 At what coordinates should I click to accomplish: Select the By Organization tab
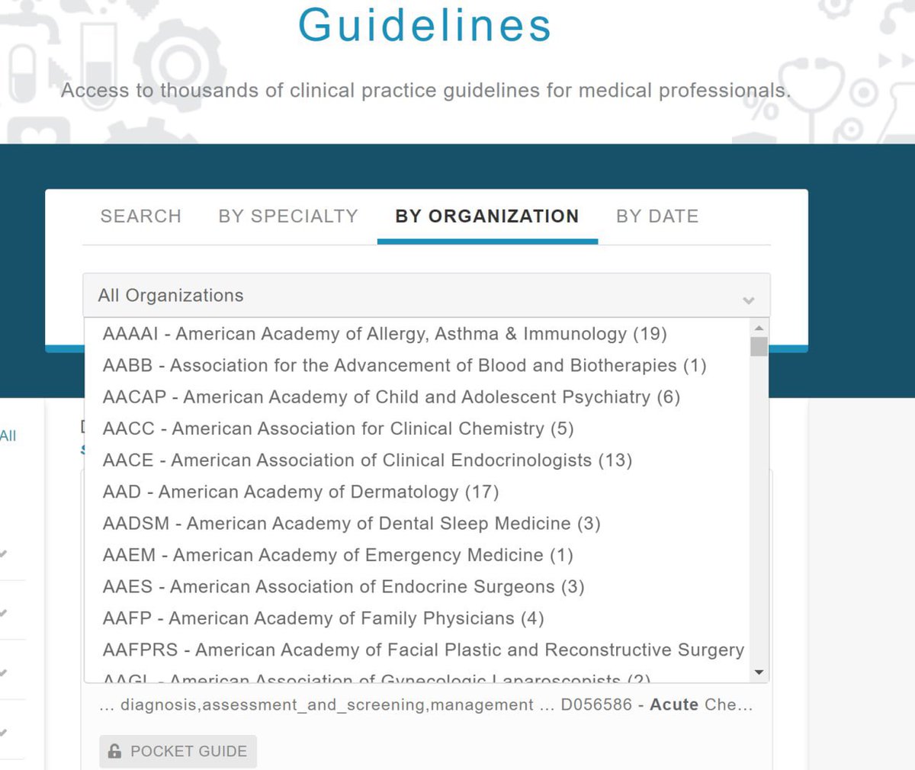click(487, 217)
